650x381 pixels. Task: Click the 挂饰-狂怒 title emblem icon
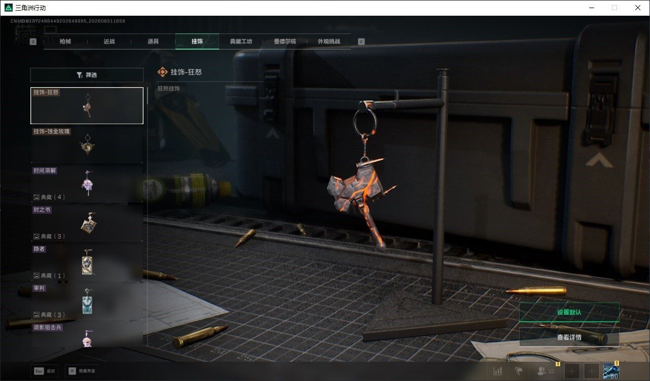162,72
